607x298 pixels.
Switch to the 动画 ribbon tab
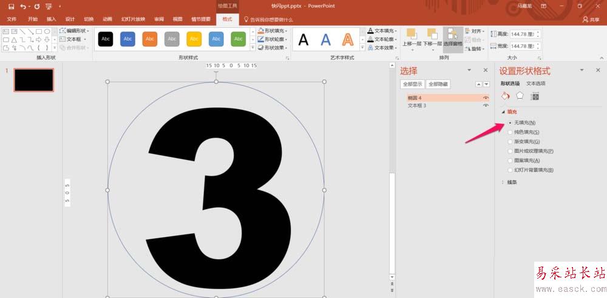point(107,19)
